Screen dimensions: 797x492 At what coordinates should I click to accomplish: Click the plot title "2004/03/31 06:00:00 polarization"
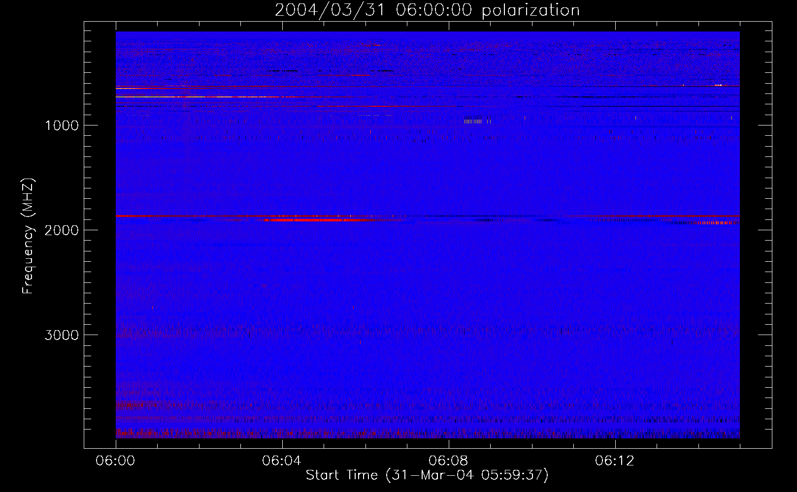pos(427,10)
